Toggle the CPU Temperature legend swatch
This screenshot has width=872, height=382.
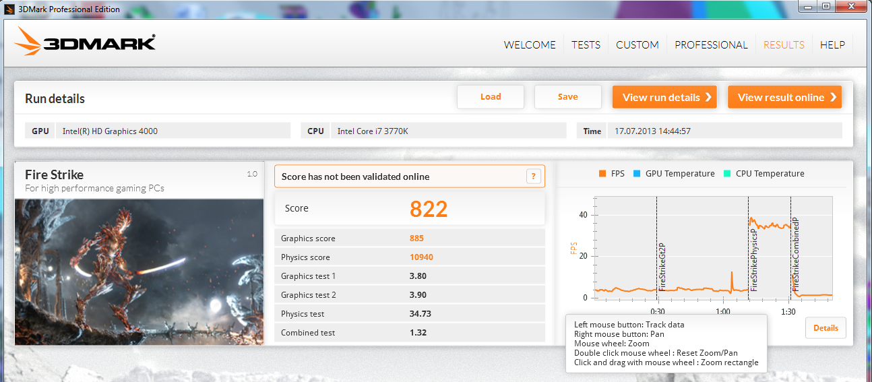click(727, 174)
